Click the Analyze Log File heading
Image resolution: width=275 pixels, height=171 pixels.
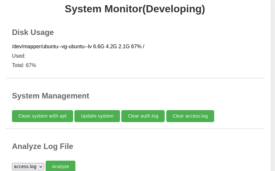(42, 146)
